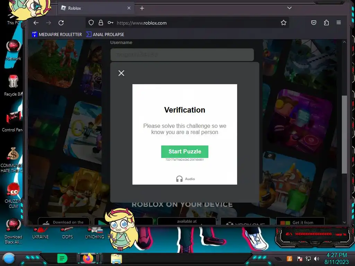
Task: Select the money bag desktop icon
Action: 11,160
